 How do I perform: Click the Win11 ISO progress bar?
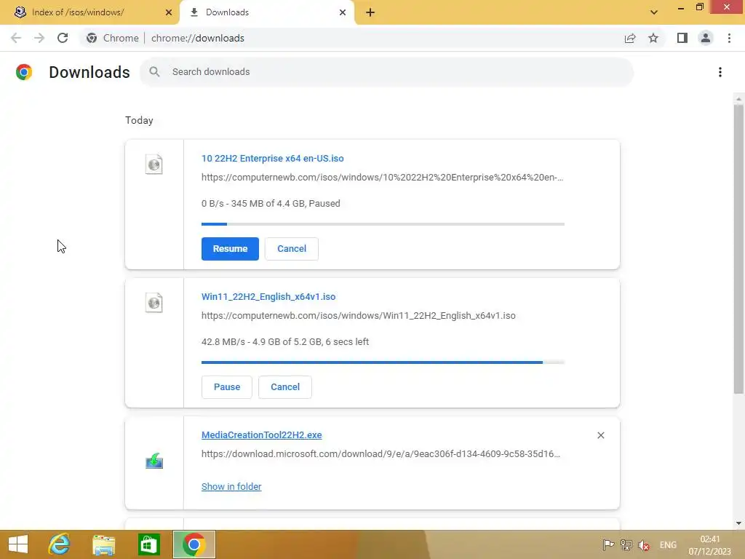tap(383, 362)
